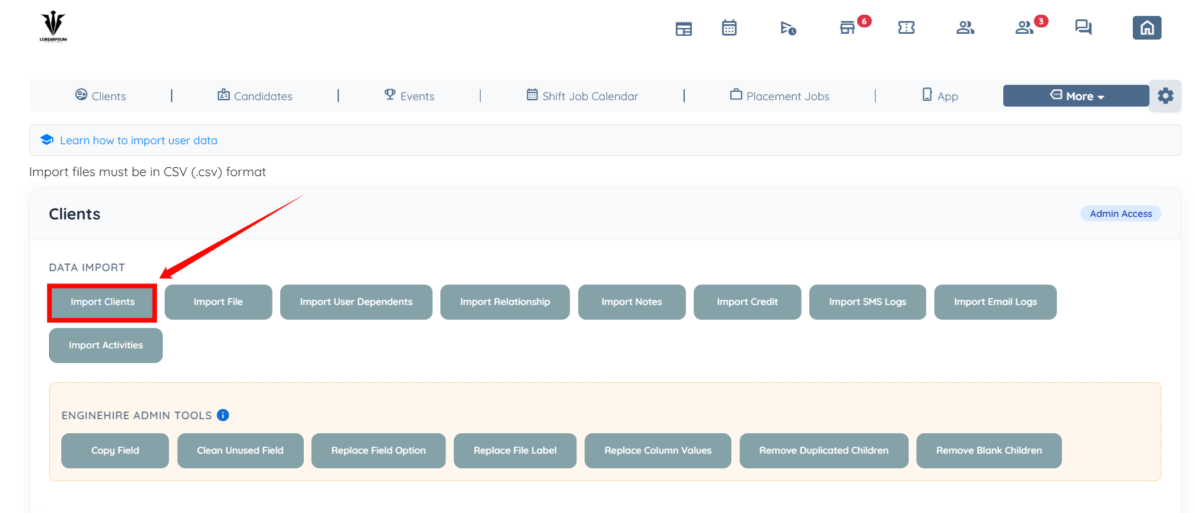This screenshot has height=513, width=1196.
Task: Open the storefront icon with badge 6
Action: pyautogui.click(x=848, y=27)
